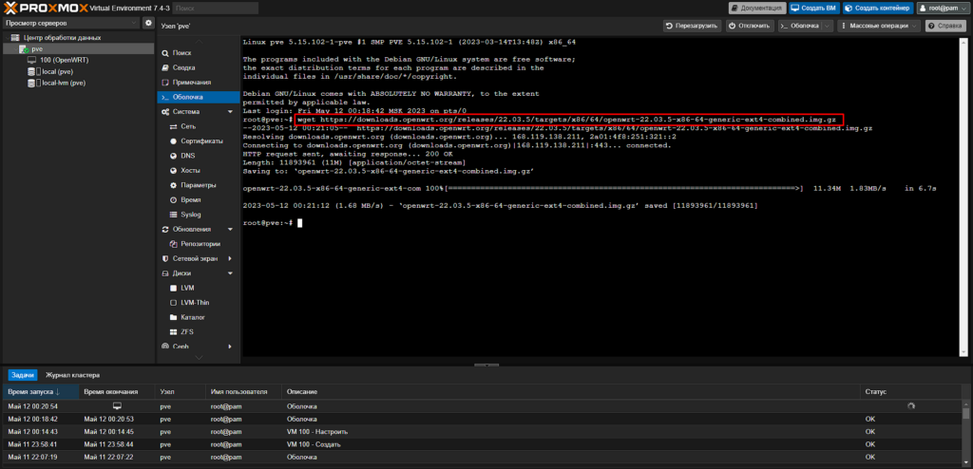The height and width of the screenshot is (469, 973).
Task: Open DNS menu item
Action: 187,157
